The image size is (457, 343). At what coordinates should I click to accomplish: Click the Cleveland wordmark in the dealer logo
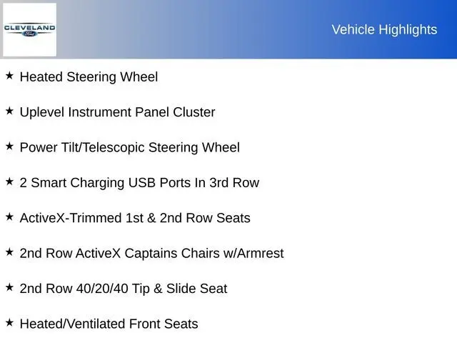point(29,27)
